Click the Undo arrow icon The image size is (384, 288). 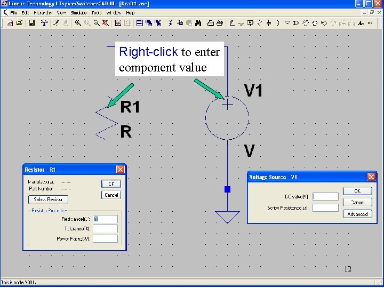coord(324,23)
